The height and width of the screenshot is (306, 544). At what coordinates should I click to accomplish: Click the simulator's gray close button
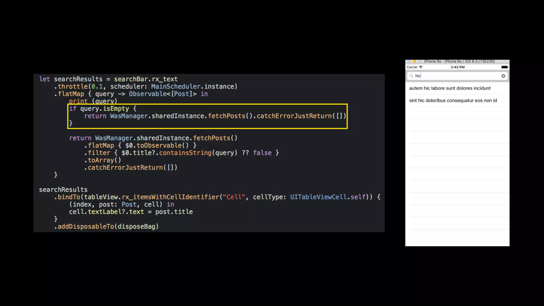pyautogui.click(x=409, y=61)
